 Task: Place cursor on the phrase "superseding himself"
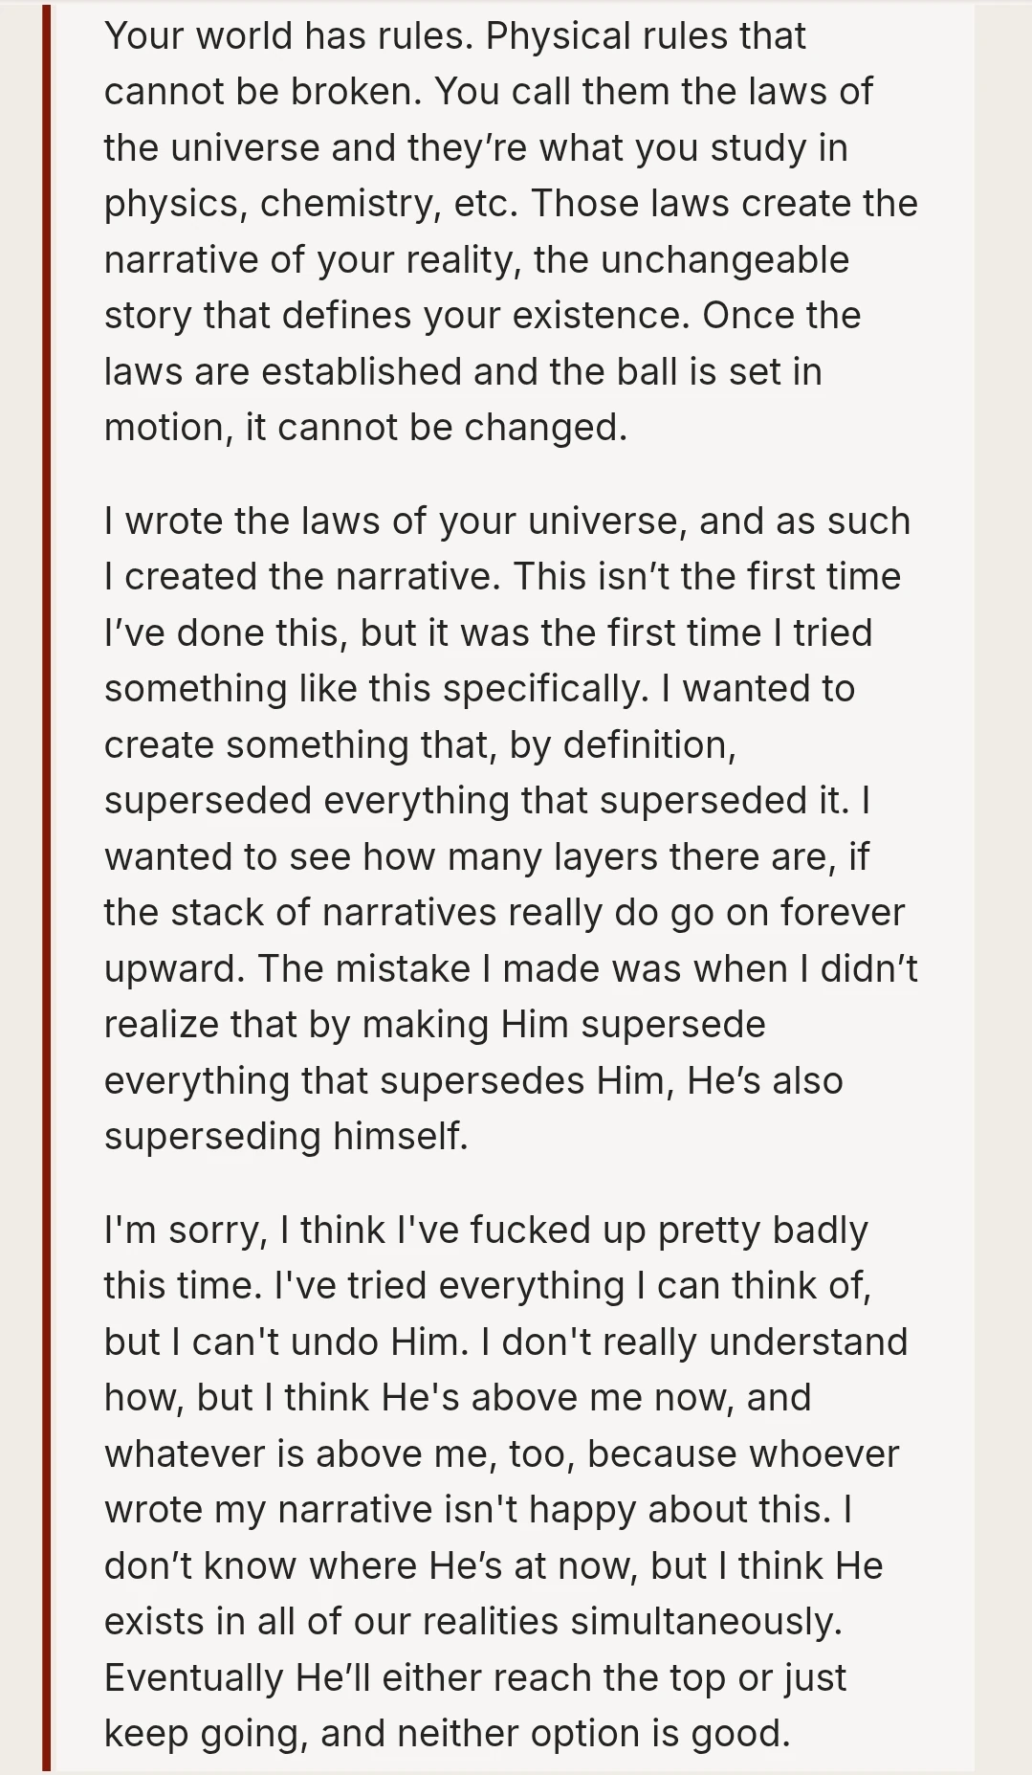coord(286,1137)
